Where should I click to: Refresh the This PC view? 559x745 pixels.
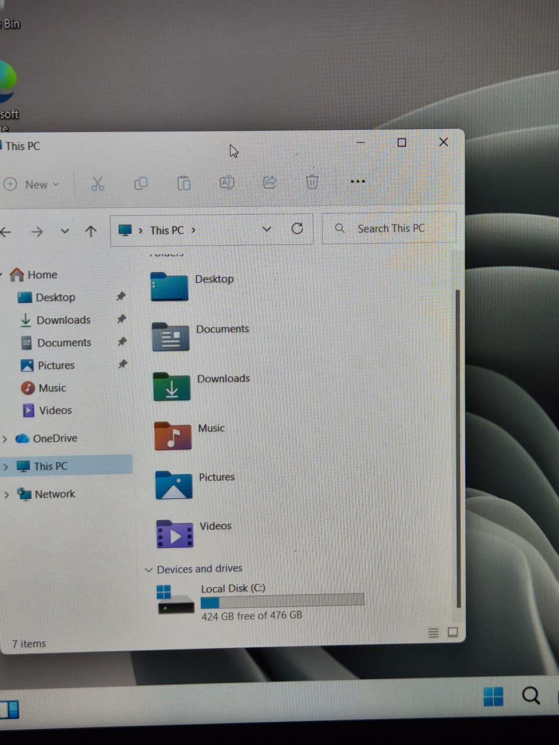[297, 228]
